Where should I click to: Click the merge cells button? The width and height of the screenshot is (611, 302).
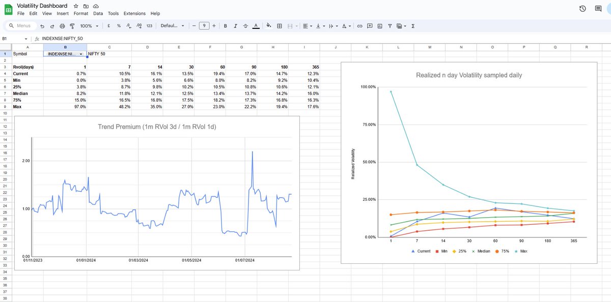[x=290, y=26]
